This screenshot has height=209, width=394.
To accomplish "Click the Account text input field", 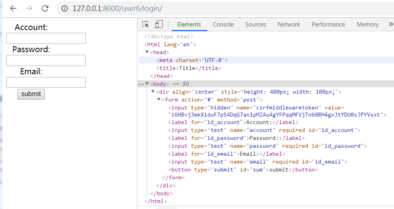I will pos(46,38).
